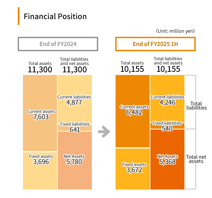
Task: Select the End of FY2024 header box
Action: (x=58, y=44)
